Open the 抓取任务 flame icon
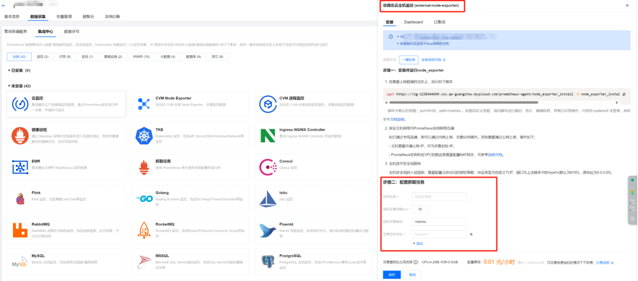 pyautogui.click(x=144, y=166)
